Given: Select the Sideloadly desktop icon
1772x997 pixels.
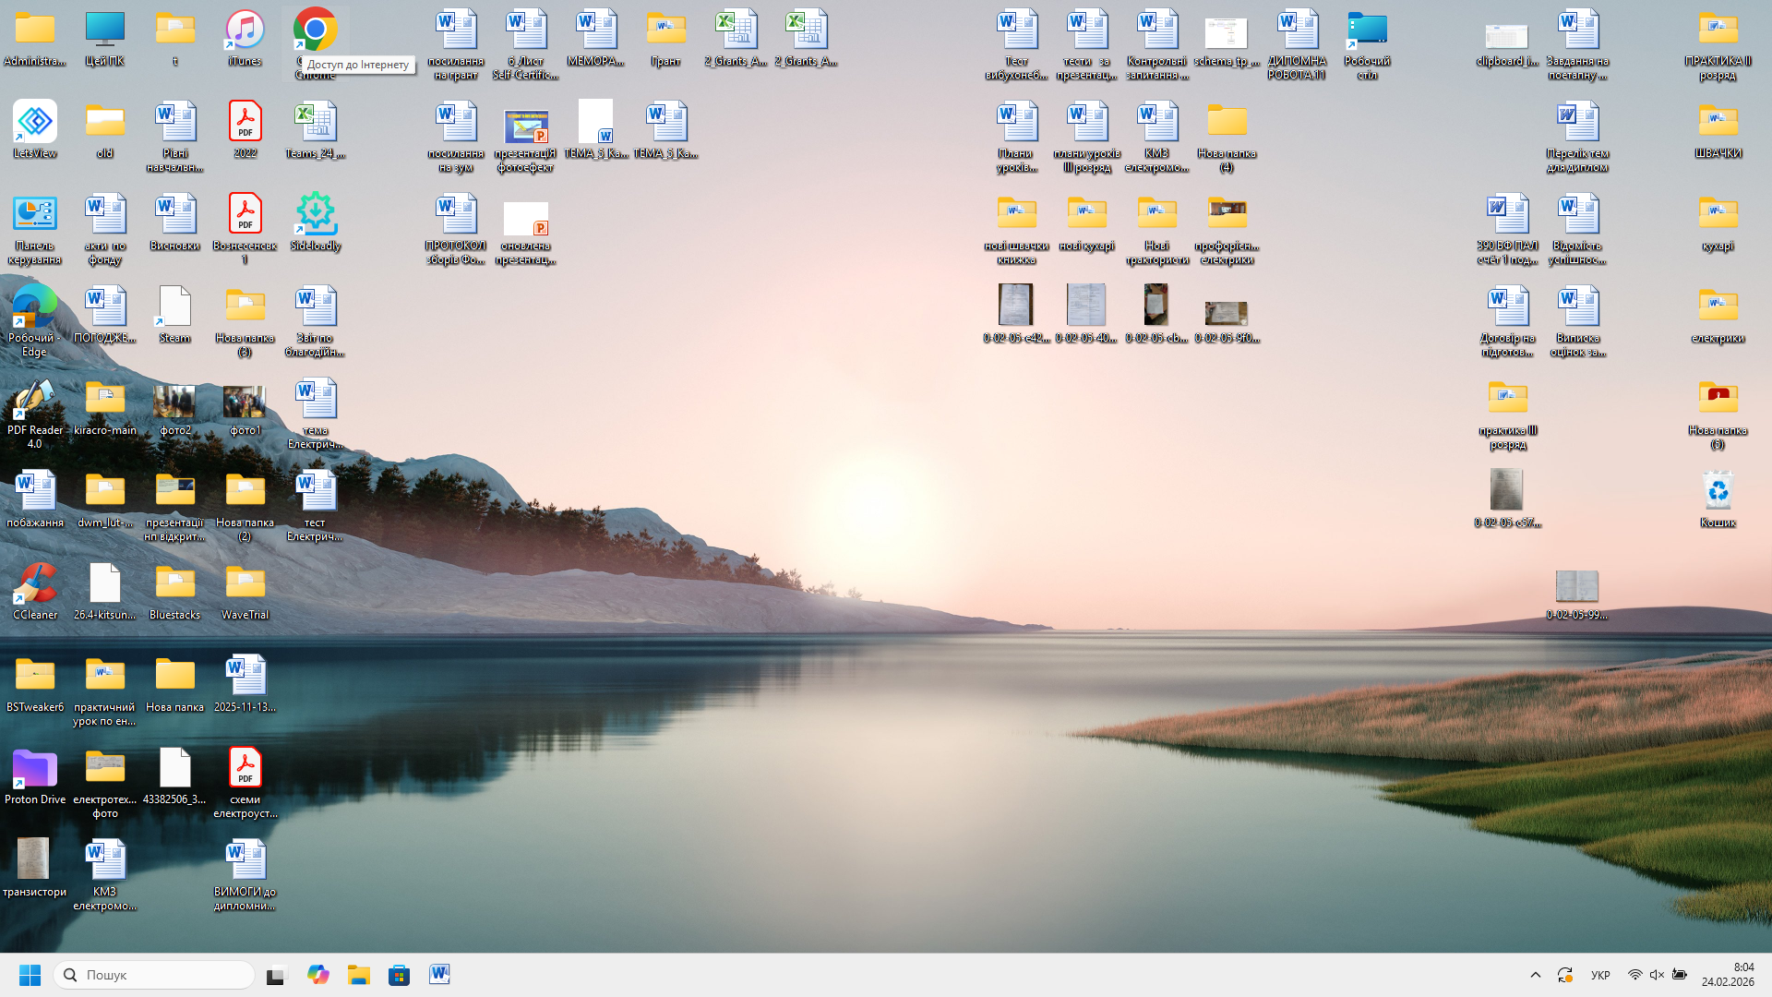Looking at the screenshot, I should (315, 215).
